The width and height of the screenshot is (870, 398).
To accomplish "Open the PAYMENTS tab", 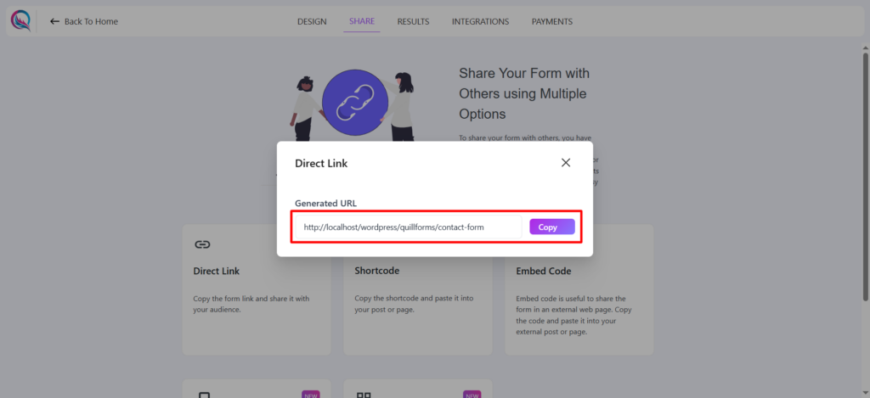I will coord(552,21).
